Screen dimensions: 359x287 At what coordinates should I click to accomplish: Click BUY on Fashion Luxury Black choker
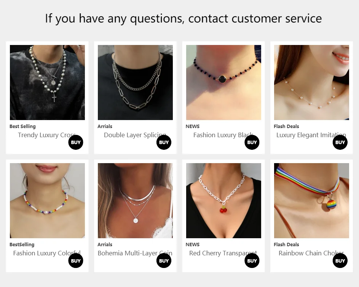pos(252,142)
